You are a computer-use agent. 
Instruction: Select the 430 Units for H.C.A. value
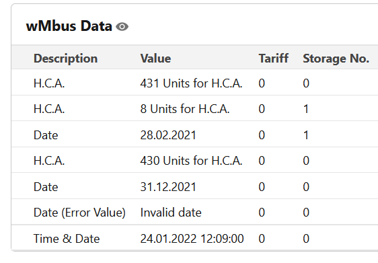(x=191, y=161)
